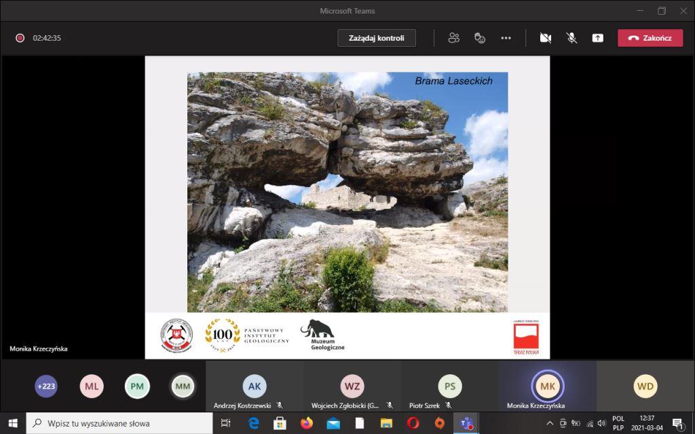Image resolution: width=695 pixels, height=434 pixels.
Task: Click the Windows search box
Action: click(x=119, y=423)
